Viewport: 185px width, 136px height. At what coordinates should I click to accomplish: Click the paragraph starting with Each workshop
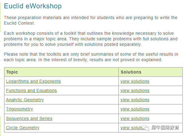(90, 39)
